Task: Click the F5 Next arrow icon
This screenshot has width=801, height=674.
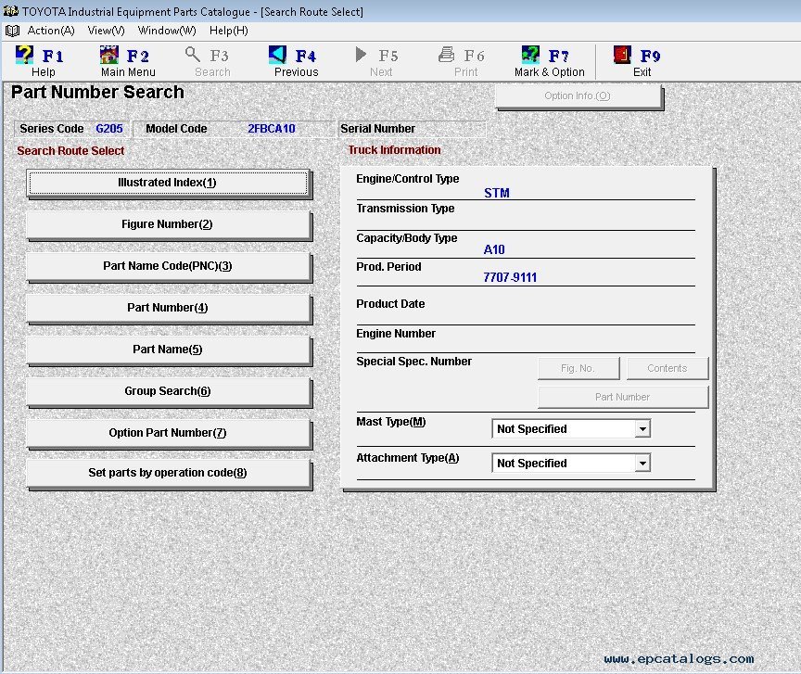Action: tap(362, 54)
